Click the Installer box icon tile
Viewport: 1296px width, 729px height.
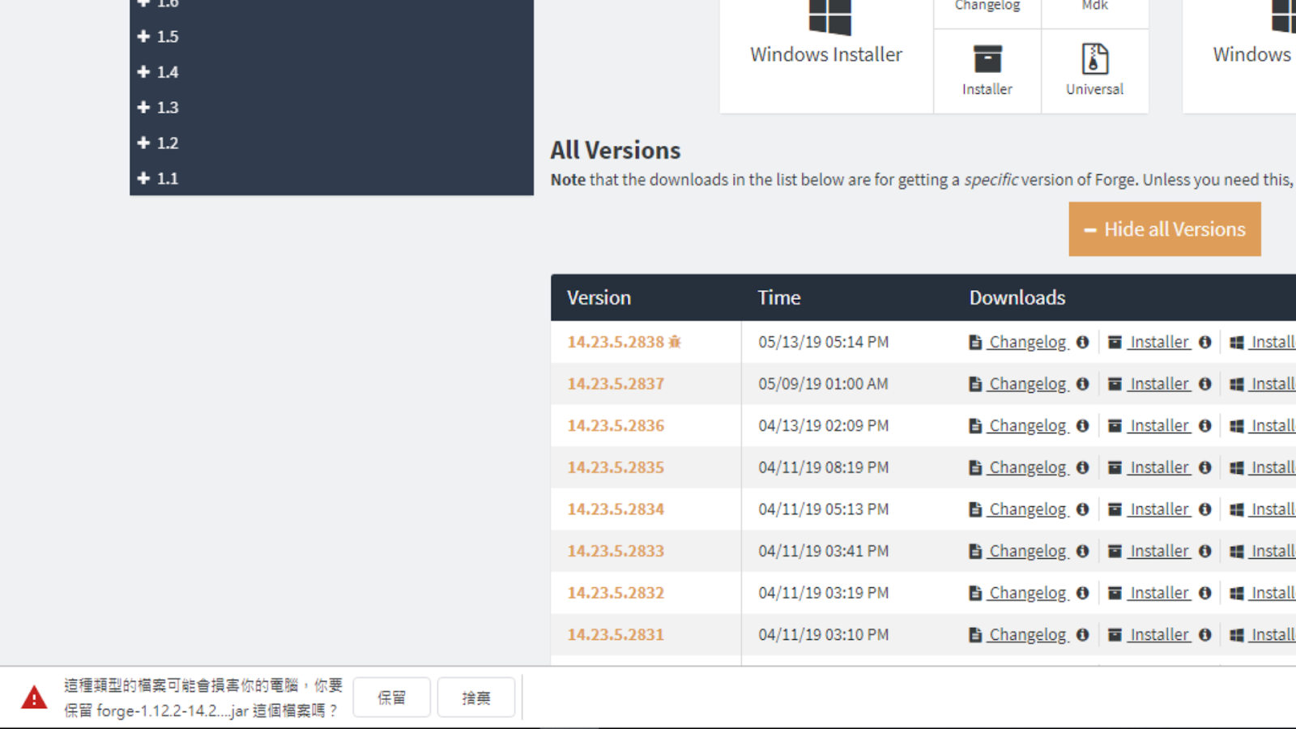(987, 71)
